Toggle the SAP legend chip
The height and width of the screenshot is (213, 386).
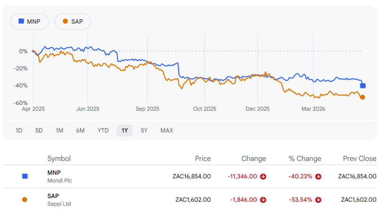[73, 22]
